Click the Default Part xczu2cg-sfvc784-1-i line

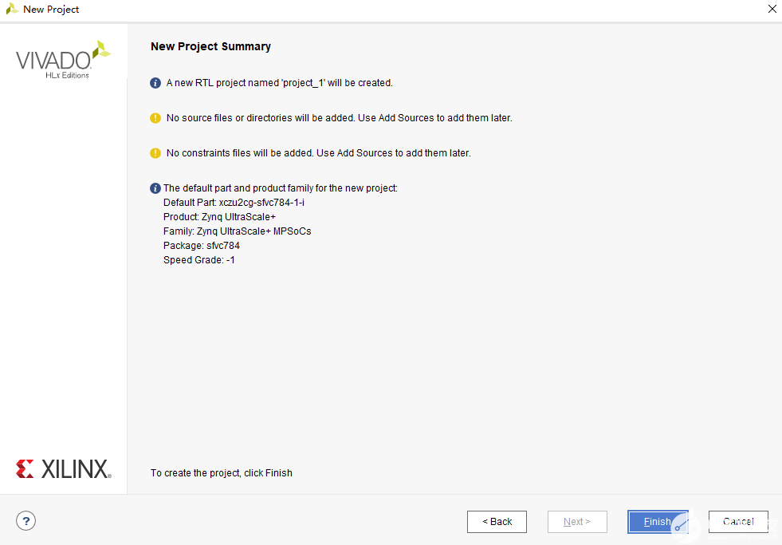click(x=234, y=203)
